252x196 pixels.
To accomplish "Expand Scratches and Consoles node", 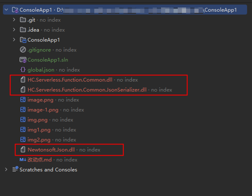I will click(x=6, y=169).
